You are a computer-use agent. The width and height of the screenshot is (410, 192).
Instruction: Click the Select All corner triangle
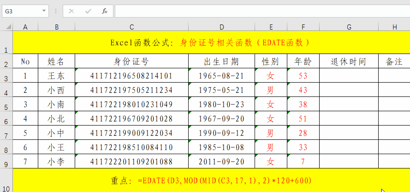pos(9,27)
